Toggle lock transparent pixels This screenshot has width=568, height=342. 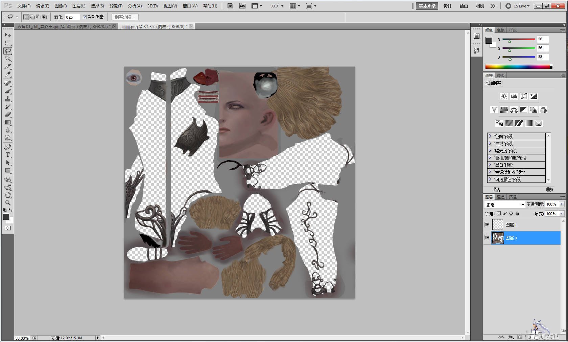[x=499, y=213]
